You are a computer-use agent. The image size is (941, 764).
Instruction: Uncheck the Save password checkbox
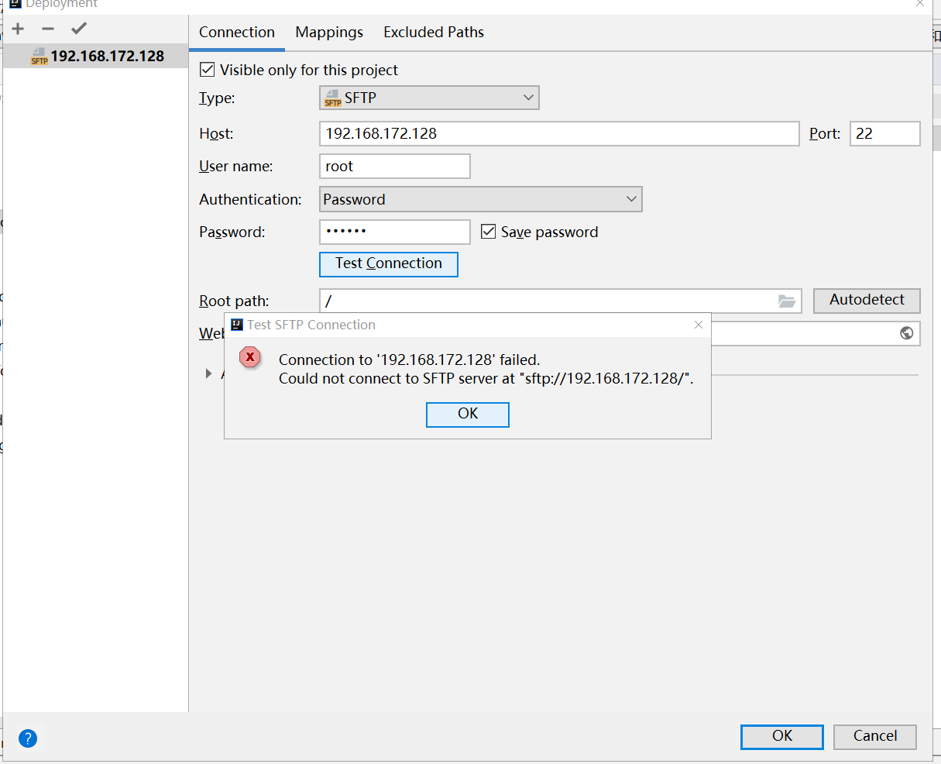(x=489, y=232)
